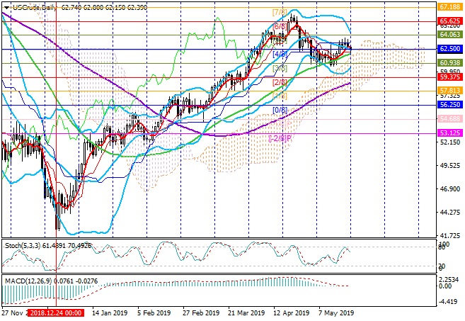Click the orange 57.813 price tag
This screenshot has width=465, height=321.
click(x=450, y=91)
